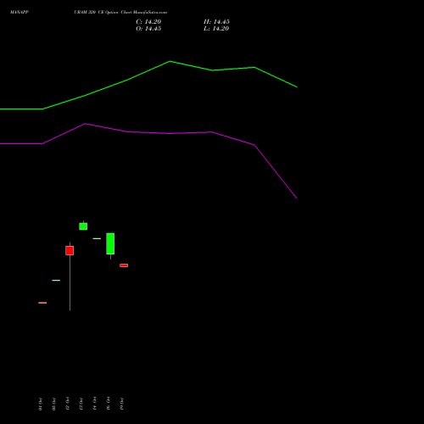Click the open value O: 14.45
Viewport: 424px width, 424px height.
148,29
